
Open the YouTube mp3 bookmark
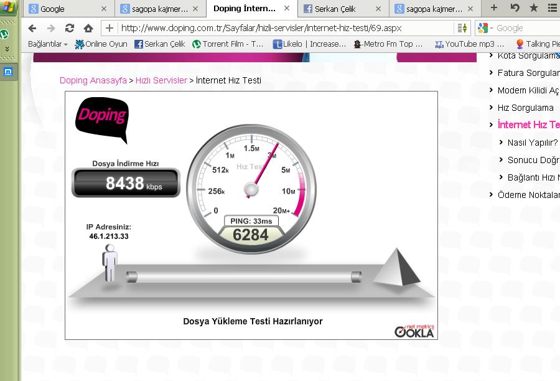(469, 44)
